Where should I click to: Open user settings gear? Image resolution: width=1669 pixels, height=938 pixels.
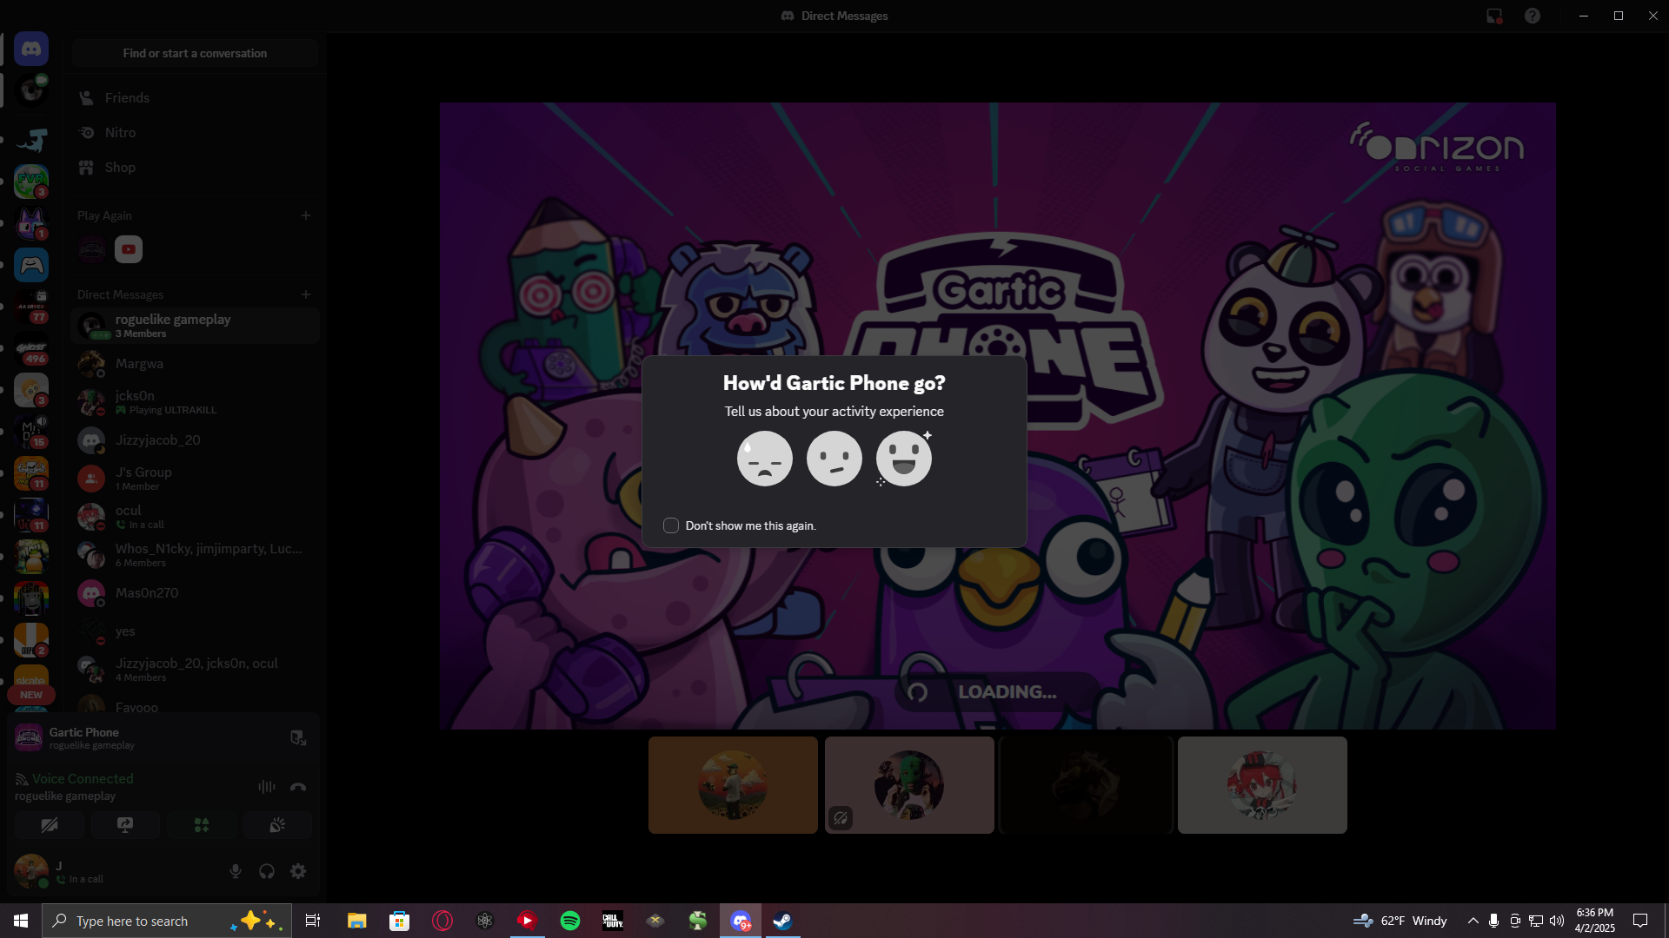click(x=298, y=871)
